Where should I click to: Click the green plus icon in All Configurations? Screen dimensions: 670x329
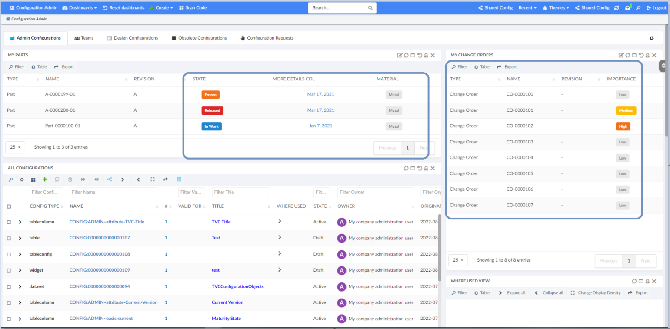(x=45, y=179)
